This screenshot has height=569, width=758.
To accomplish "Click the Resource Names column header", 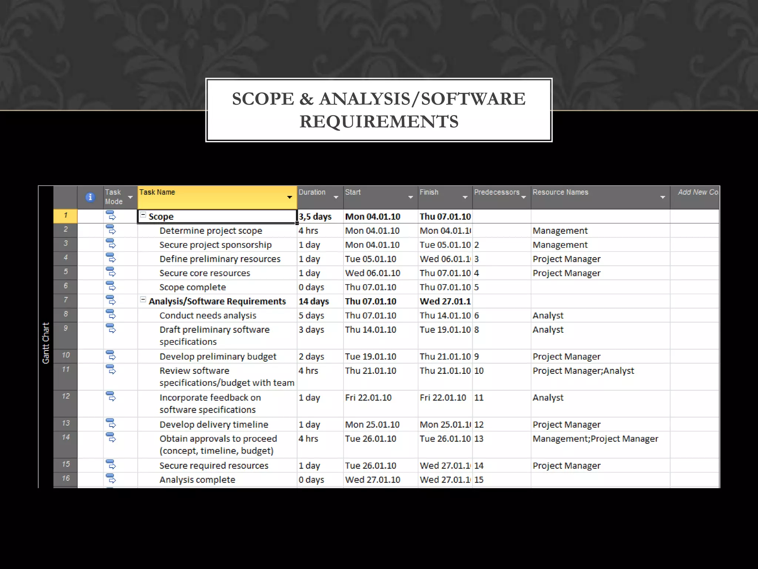I will pyautogui.click(x=600, y=197).
